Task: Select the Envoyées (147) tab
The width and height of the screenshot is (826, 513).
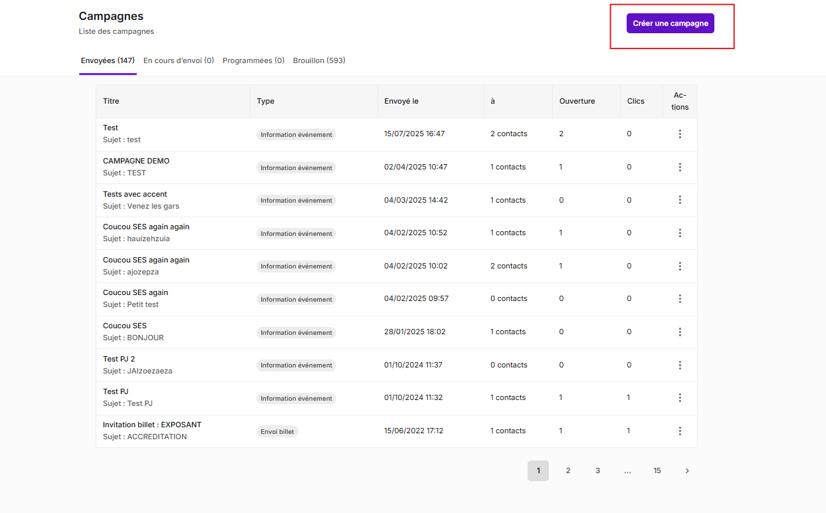Action: tap(108, 60)
